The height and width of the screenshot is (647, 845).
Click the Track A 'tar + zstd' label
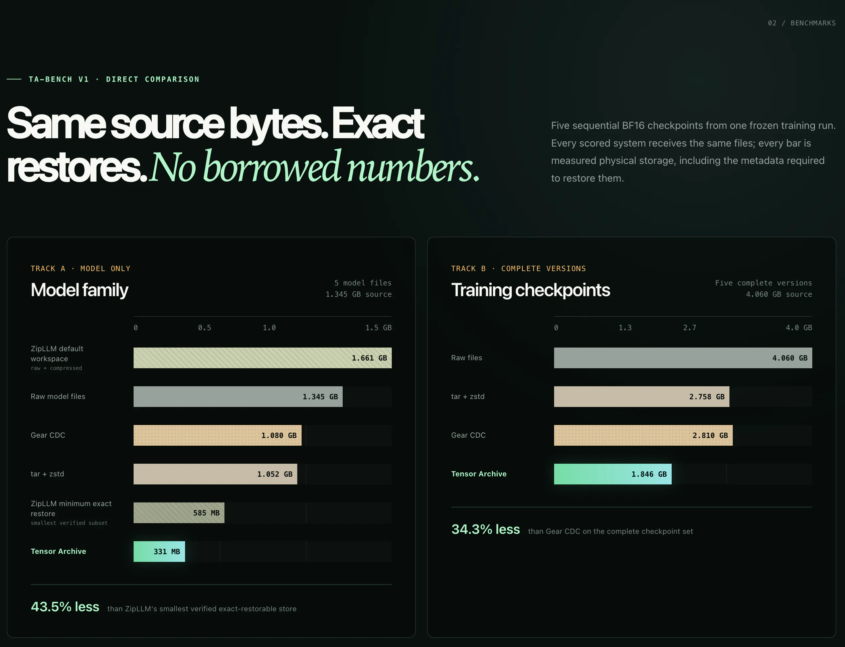tap(47, 474)
